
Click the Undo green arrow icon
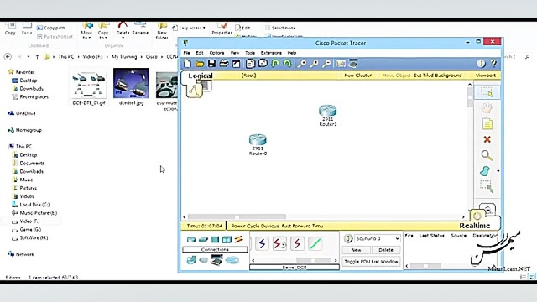(275, 64)
